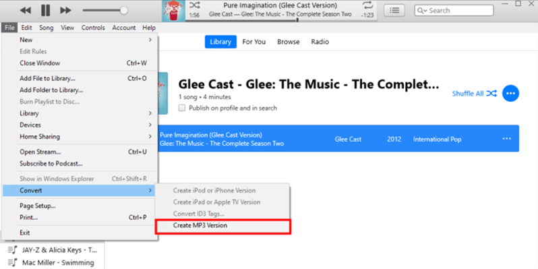Choose Subscribe to Podcast
Screen dimensions: 538x269
80,164
